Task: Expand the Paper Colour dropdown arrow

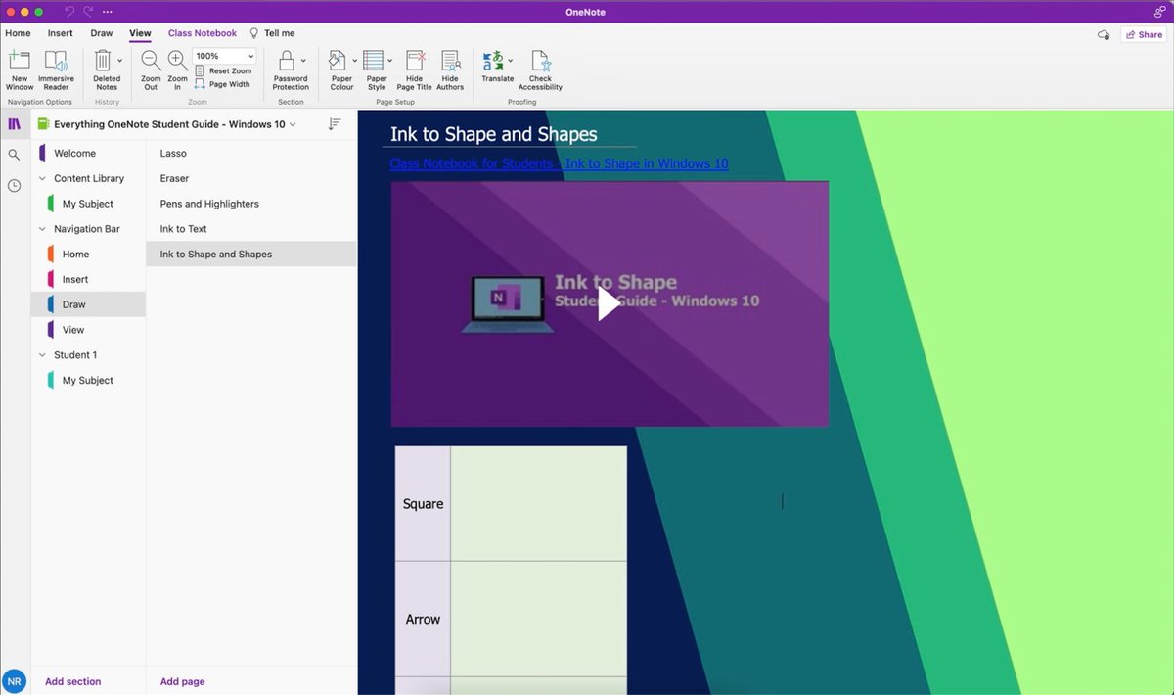Action: point(354,61)
